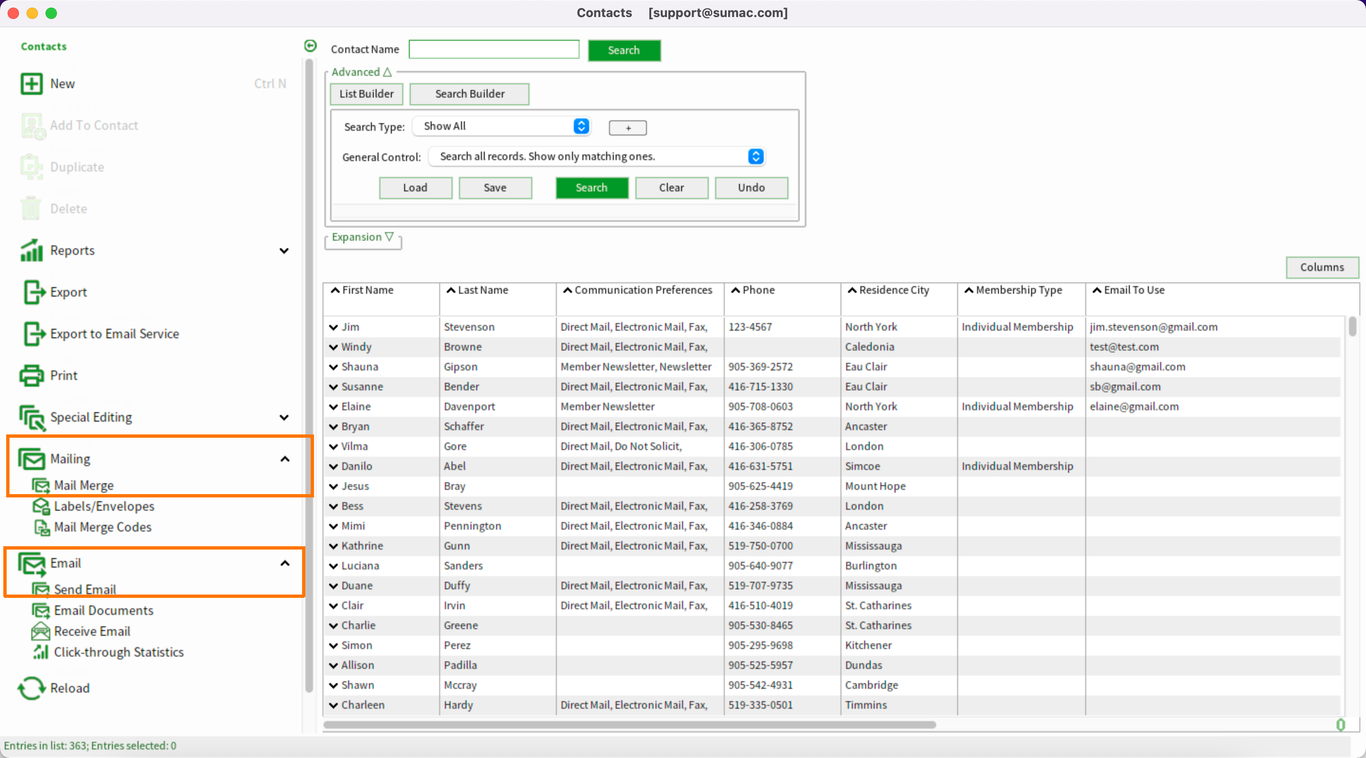Open Mail Merge from the Mailing menu

[x=84, y=485]
